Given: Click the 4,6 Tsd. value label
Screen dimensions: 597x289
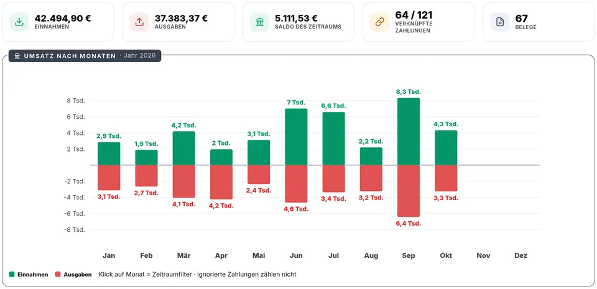Looking at the screenshot, I should [x=296, y=209].
